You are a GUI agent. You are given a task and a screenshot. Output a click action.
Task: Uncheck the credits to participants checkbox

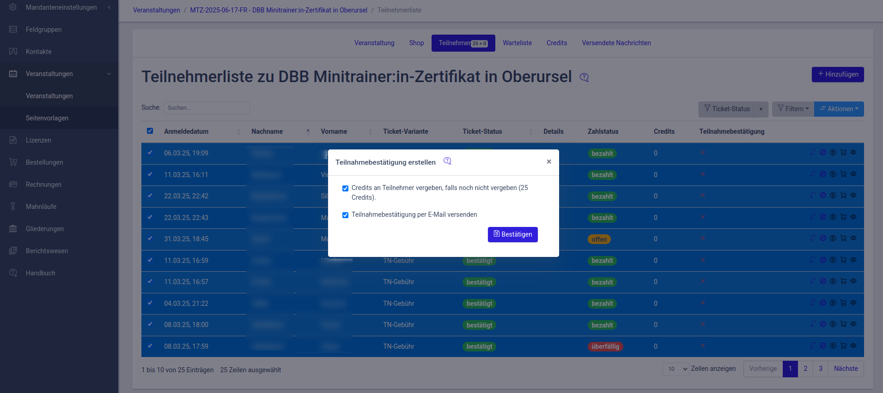point(345,188)
